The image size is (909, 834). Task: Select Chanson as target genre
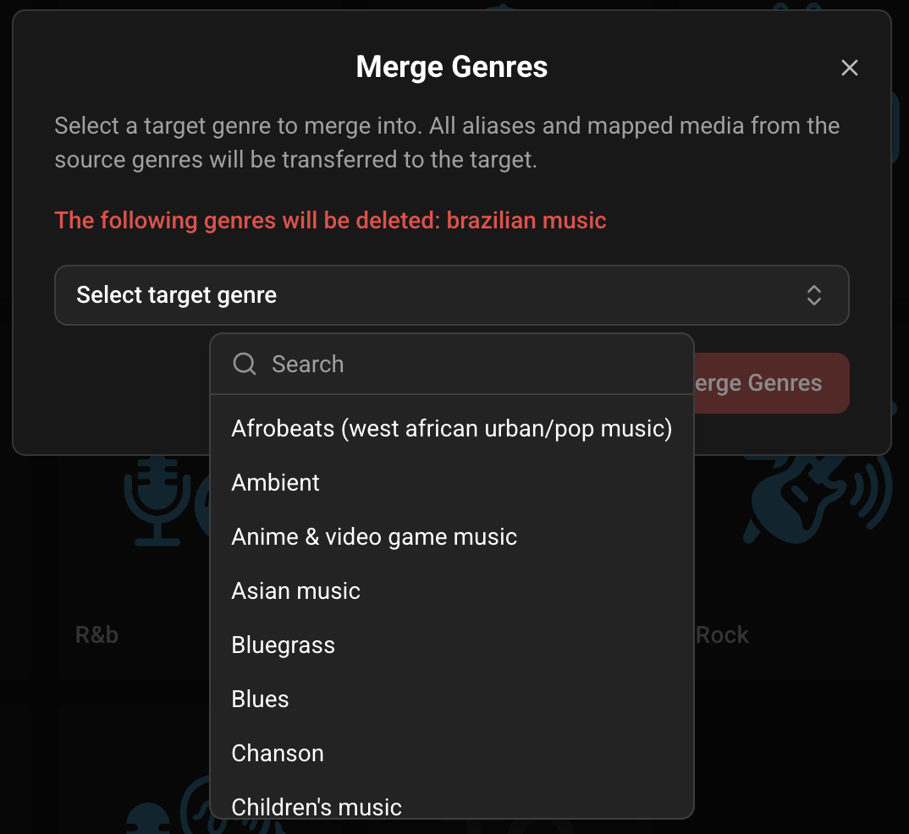coord(278,754)
